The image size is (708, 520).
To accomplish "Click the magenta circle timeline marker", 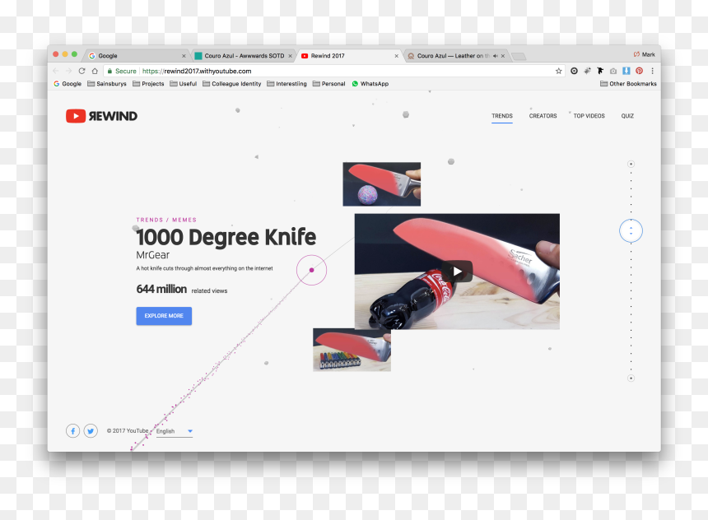I will [311, 270].
